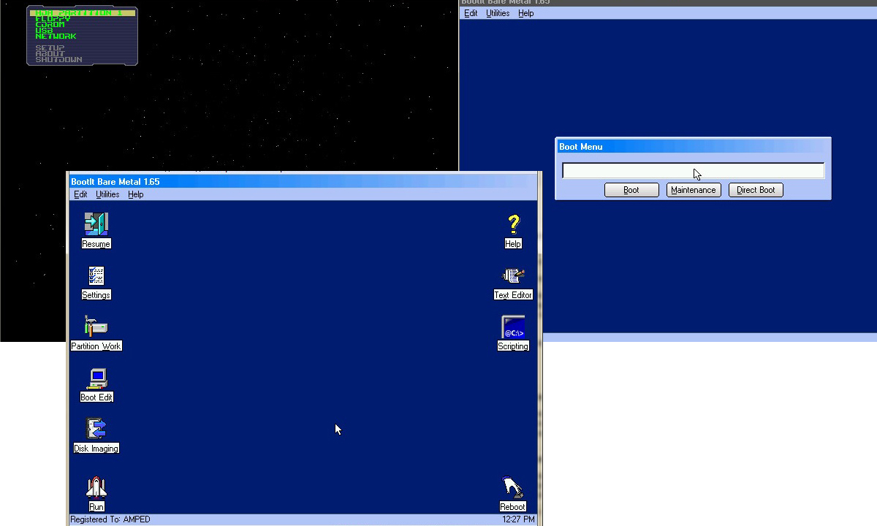Open the Settings icon
This screenshot has height=526, width=877.
click(96, 276)
